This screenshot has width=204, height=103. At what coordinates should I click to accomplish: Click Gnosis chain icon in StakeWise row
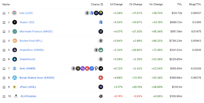point(101,50)
